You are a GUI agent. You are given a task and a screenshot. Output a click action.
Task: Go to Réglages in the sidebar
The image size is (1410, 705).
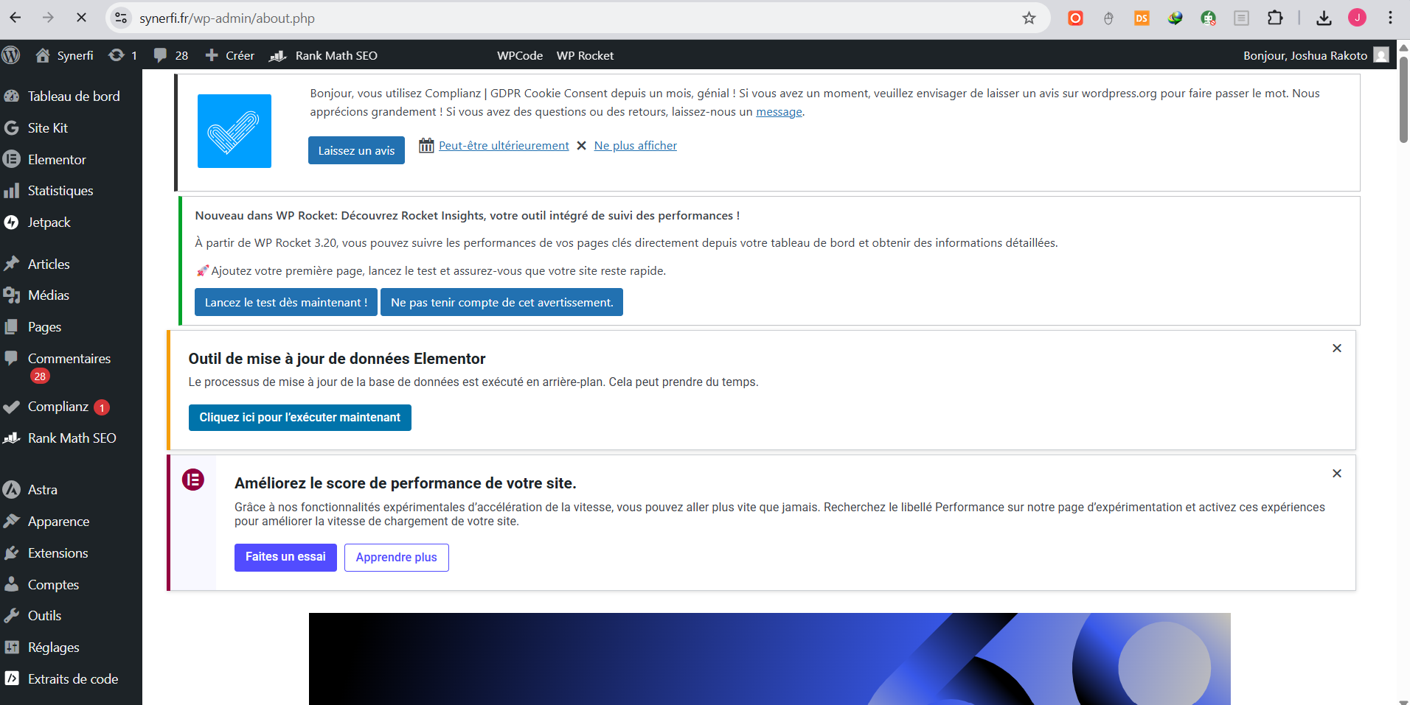[x=53, y=648]
